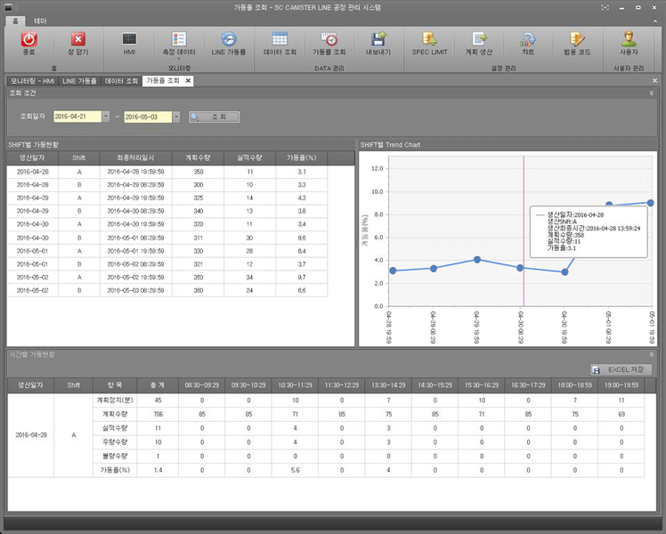Click the 창 닫기 close-window icon

77,39
